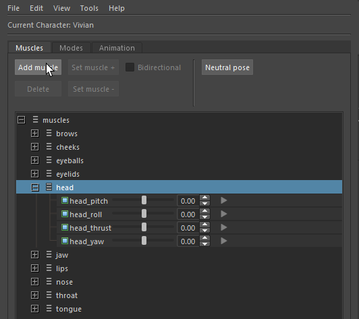Open the Tools menu
The height and width of the screenshot is (319, 359).
89,8
